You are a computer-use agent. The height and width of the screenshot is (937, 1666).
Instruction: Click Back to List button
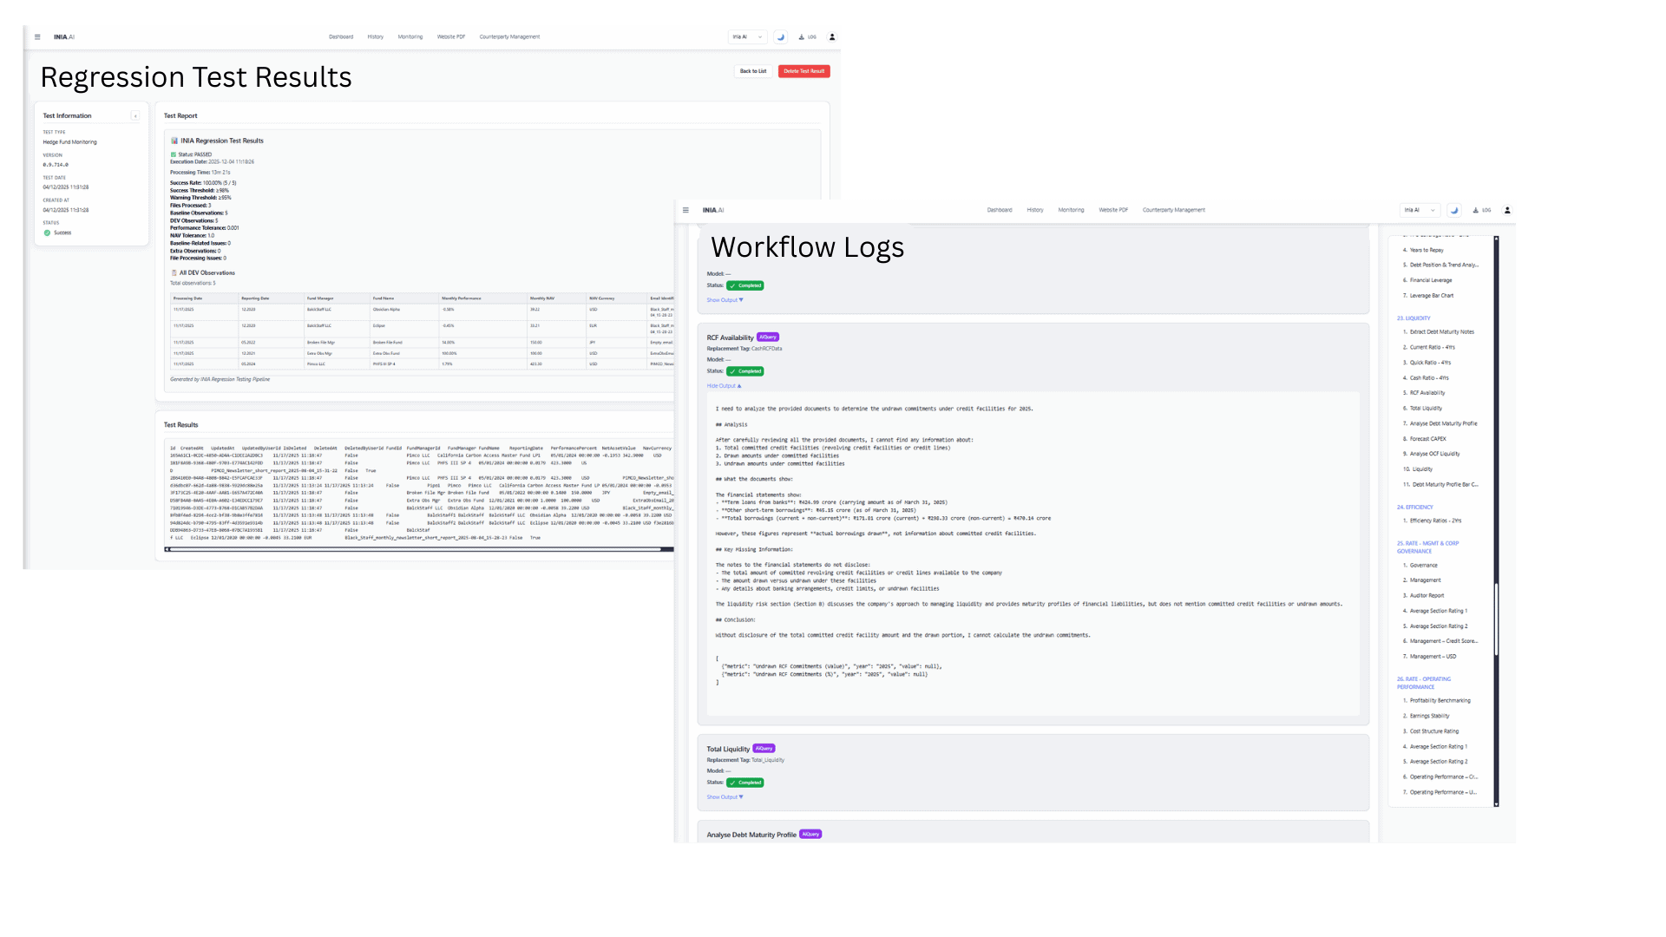[752, 71]
